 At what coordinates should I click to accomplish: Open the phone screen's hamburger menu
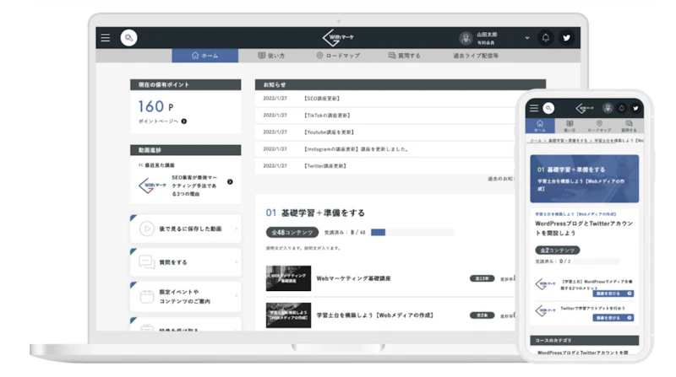point(534,108)
